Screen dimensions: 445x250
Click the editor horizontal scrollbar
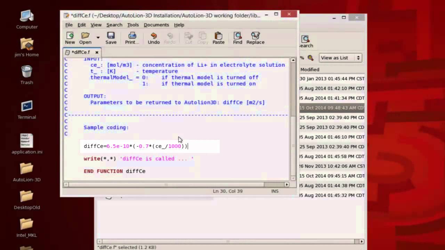(x=166, y=184)
